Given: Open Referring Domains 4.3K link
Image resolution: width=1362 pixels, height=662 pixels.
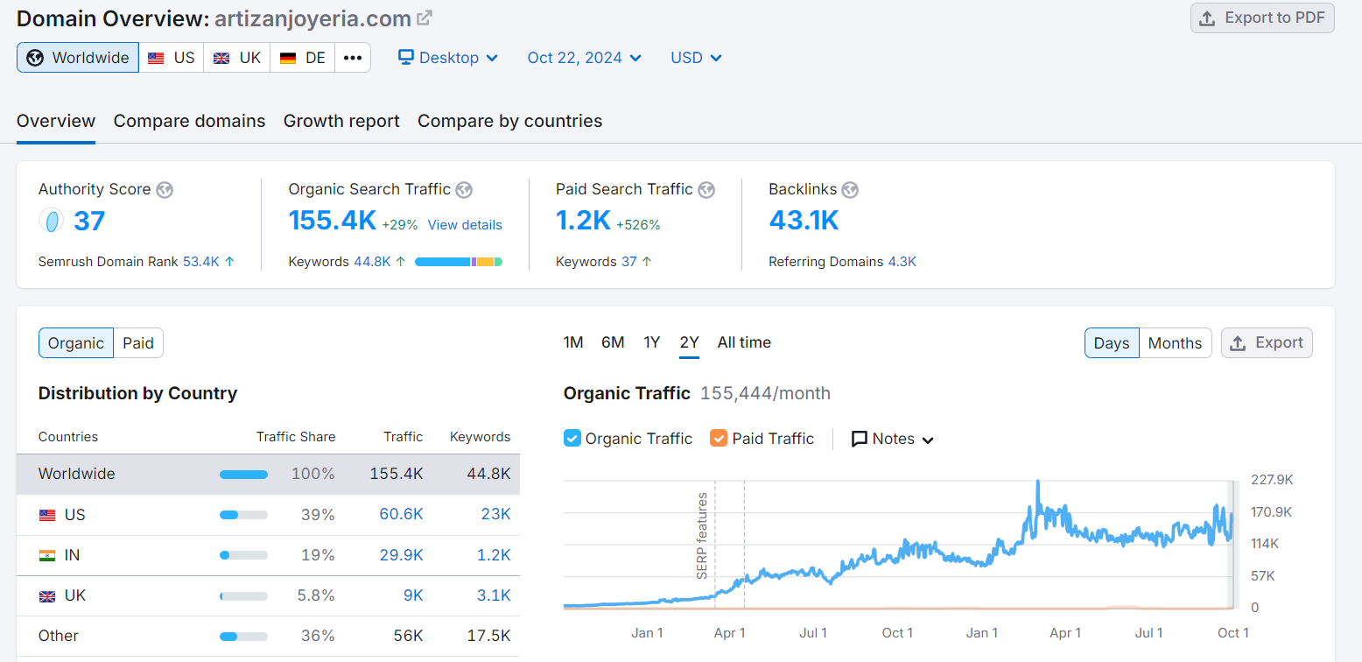Looking at the screenshot, I should (x=902, y=262).
